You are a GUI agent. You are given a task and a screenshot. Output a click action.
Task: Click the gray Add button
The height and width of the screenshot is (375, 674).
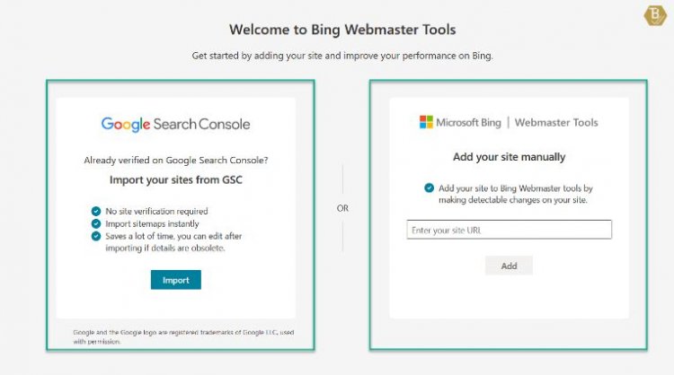coord(509,266)
